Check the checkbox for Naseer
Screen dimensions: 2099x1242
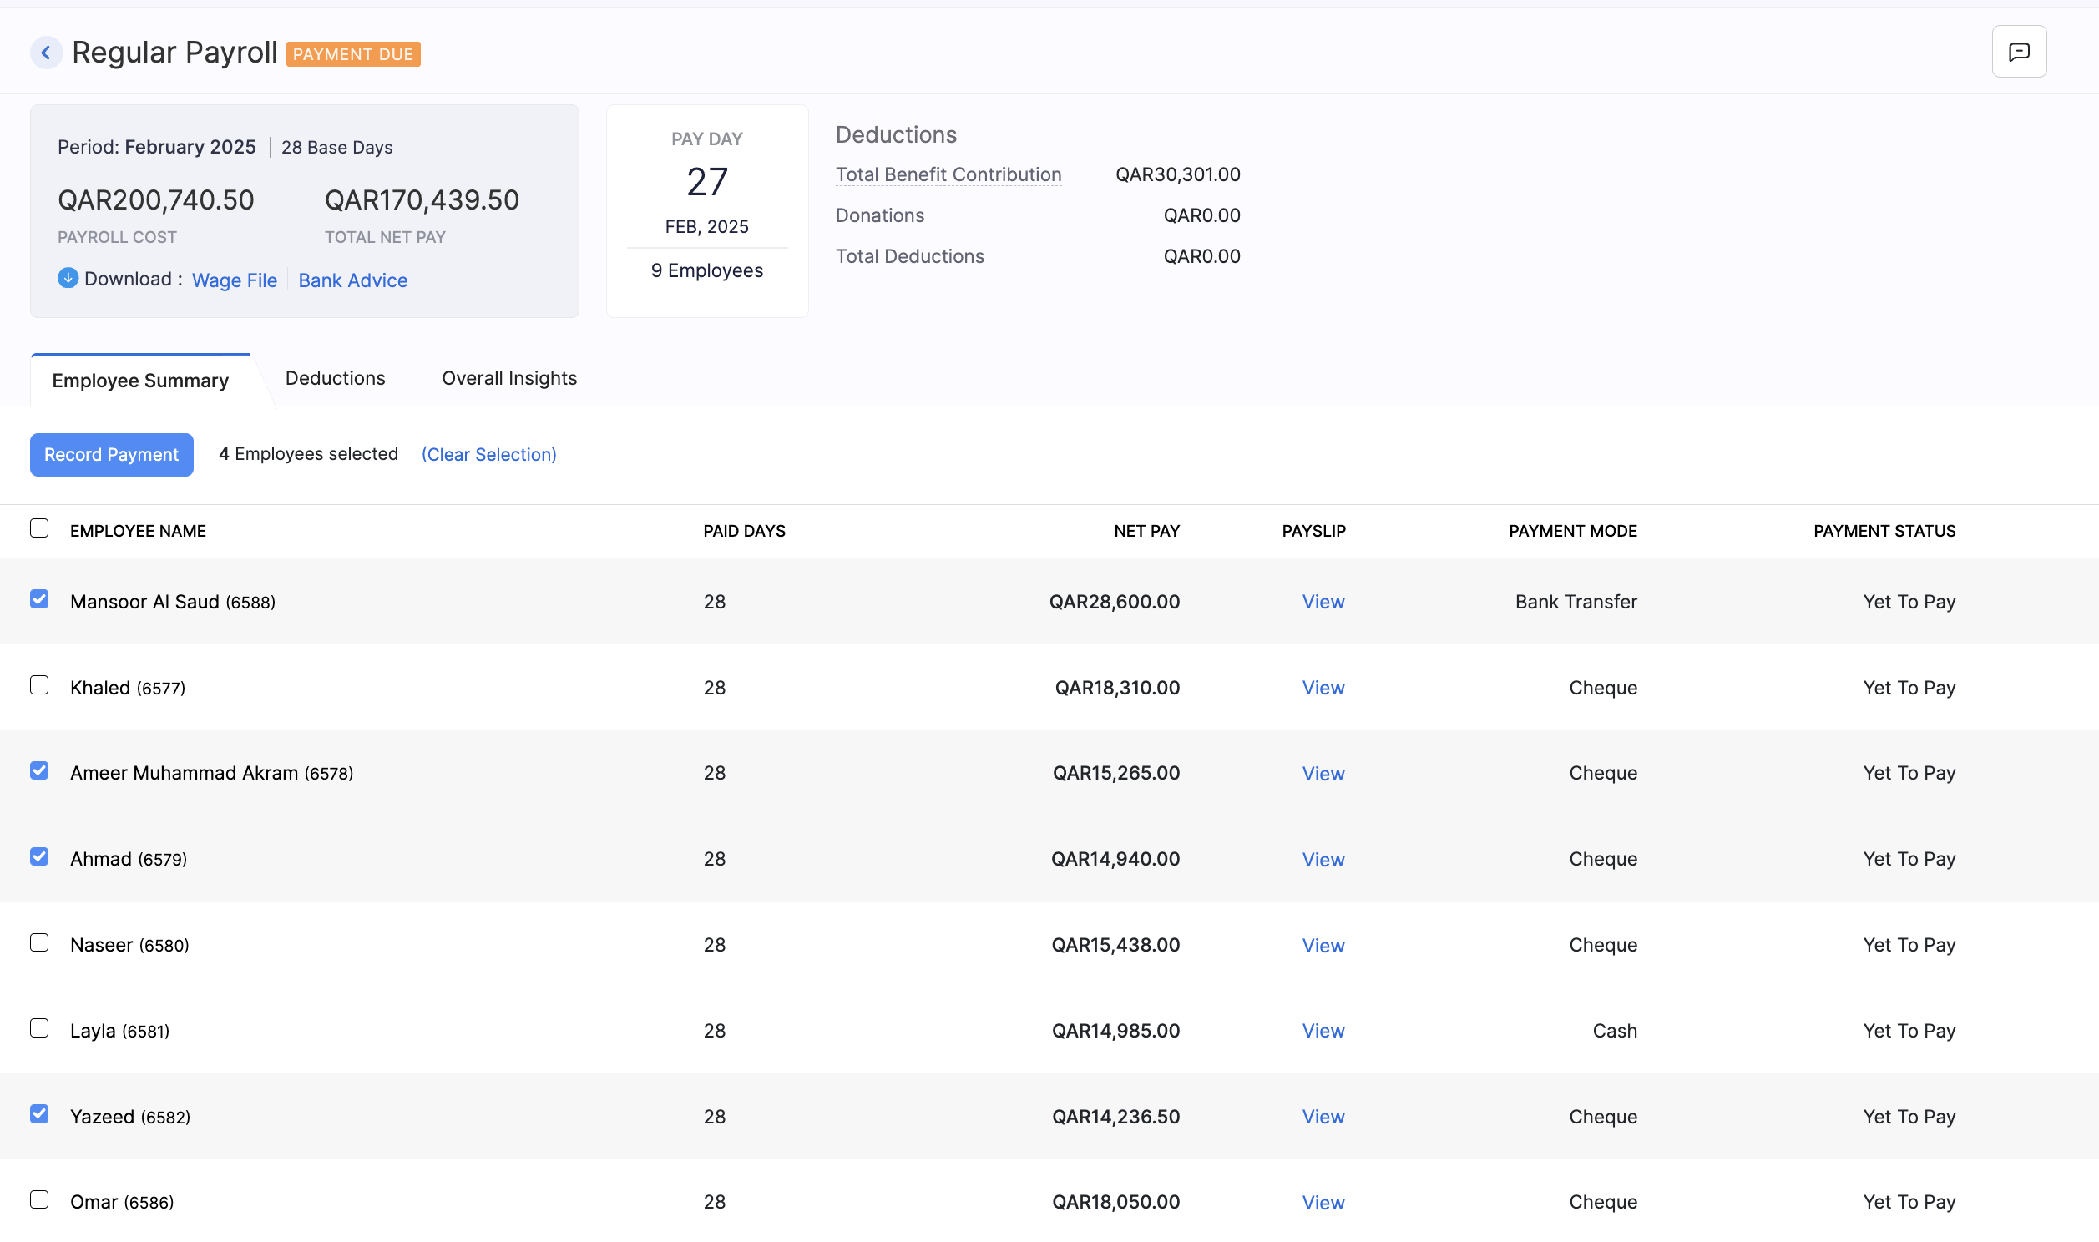tap(39, 943)
